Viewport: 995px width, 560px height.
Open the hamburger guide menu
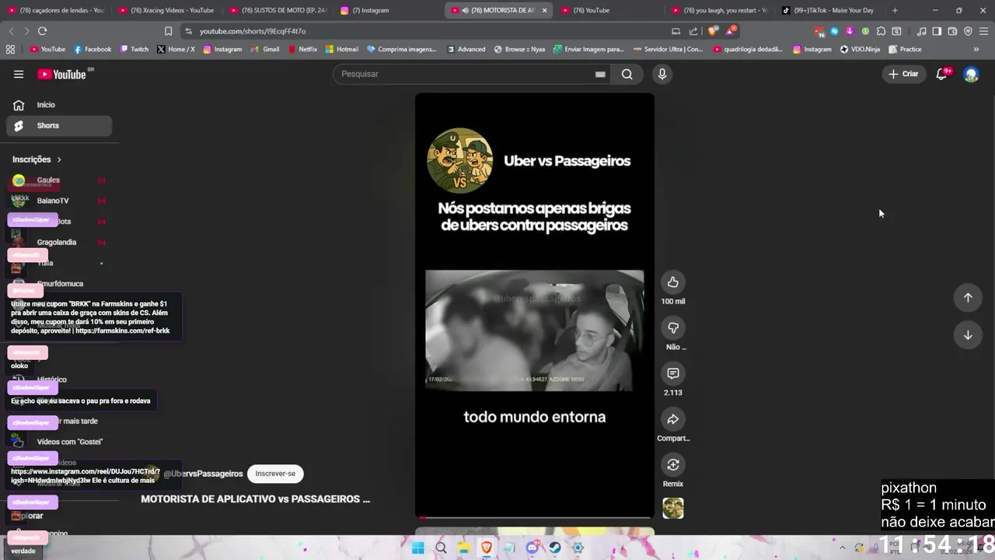[19, 74]
